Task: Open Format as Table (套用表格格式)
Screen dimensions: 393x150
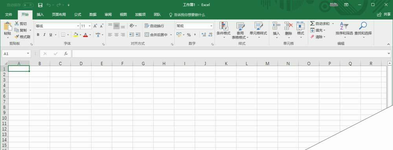Action: (x=240, y=30)
